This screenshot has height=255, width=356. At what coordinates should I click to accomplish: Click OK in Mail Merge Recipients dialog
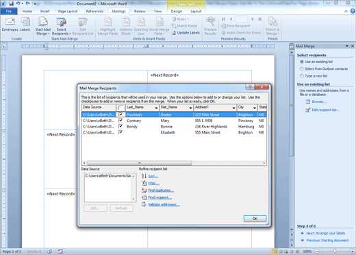pos(255,219)
